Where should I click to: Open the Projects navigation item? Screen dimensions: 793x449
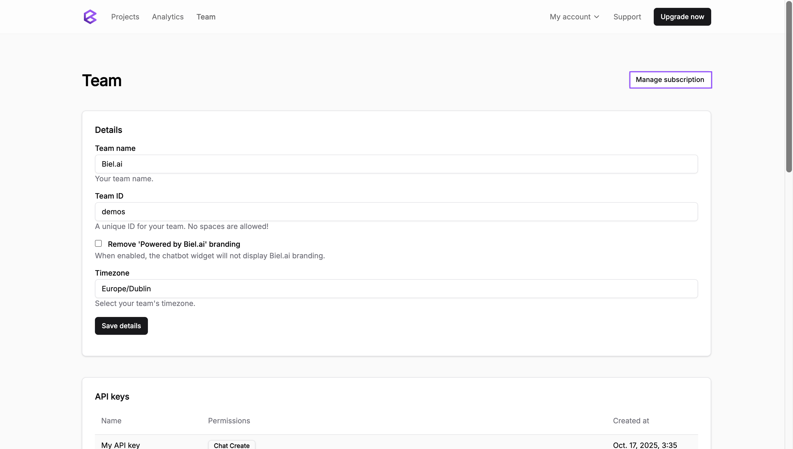125,17
